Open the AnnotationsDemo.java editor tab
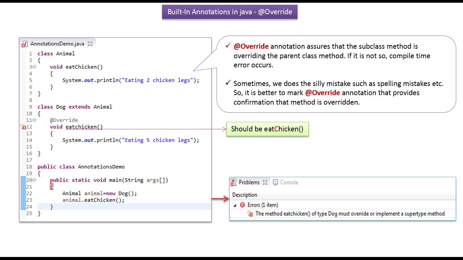The width and height of the screenshot is (463, 260). (x=57, y=44)
